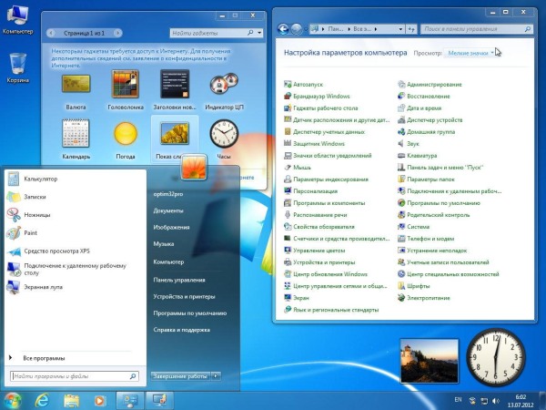Open the gadget search options dropdown arrow
The image size is (546, 410).
[x=257, y=31]
